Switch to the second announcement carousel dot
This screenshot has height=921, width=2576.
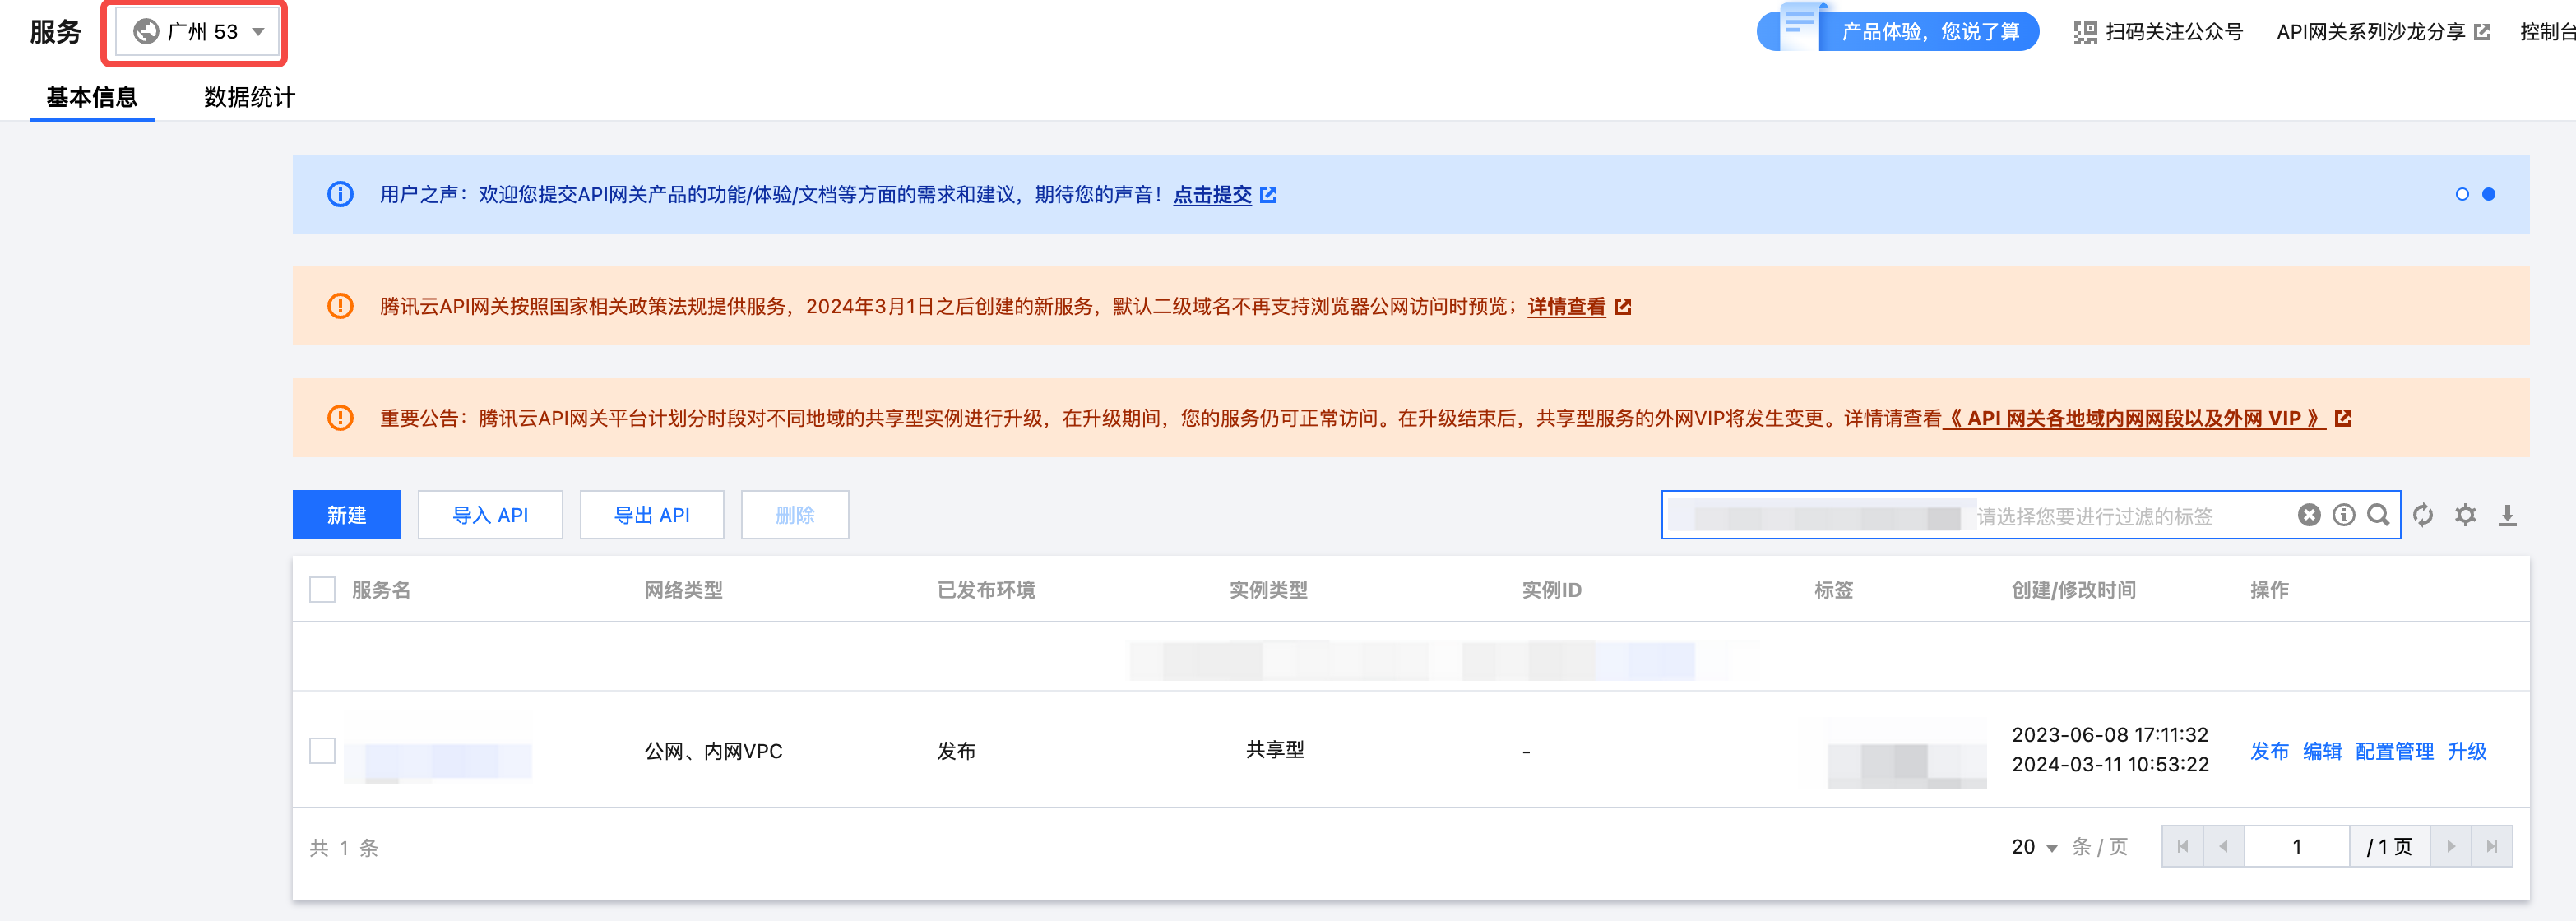2488,194
